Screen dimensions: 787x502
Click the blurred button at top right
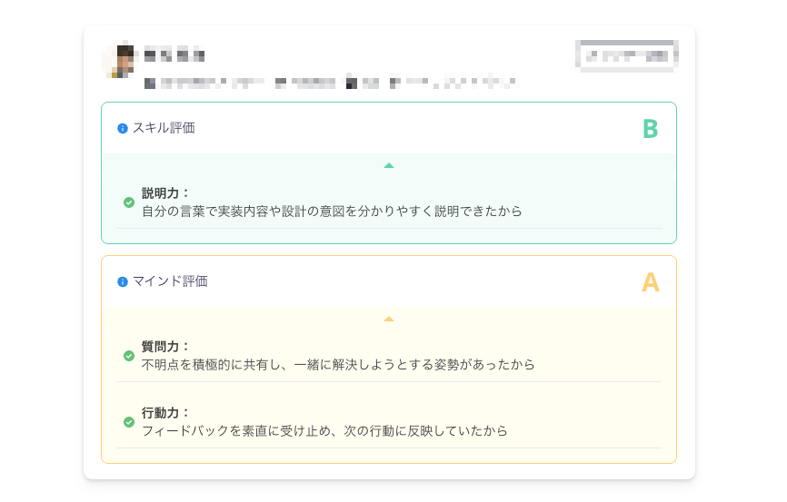[627, 55]
